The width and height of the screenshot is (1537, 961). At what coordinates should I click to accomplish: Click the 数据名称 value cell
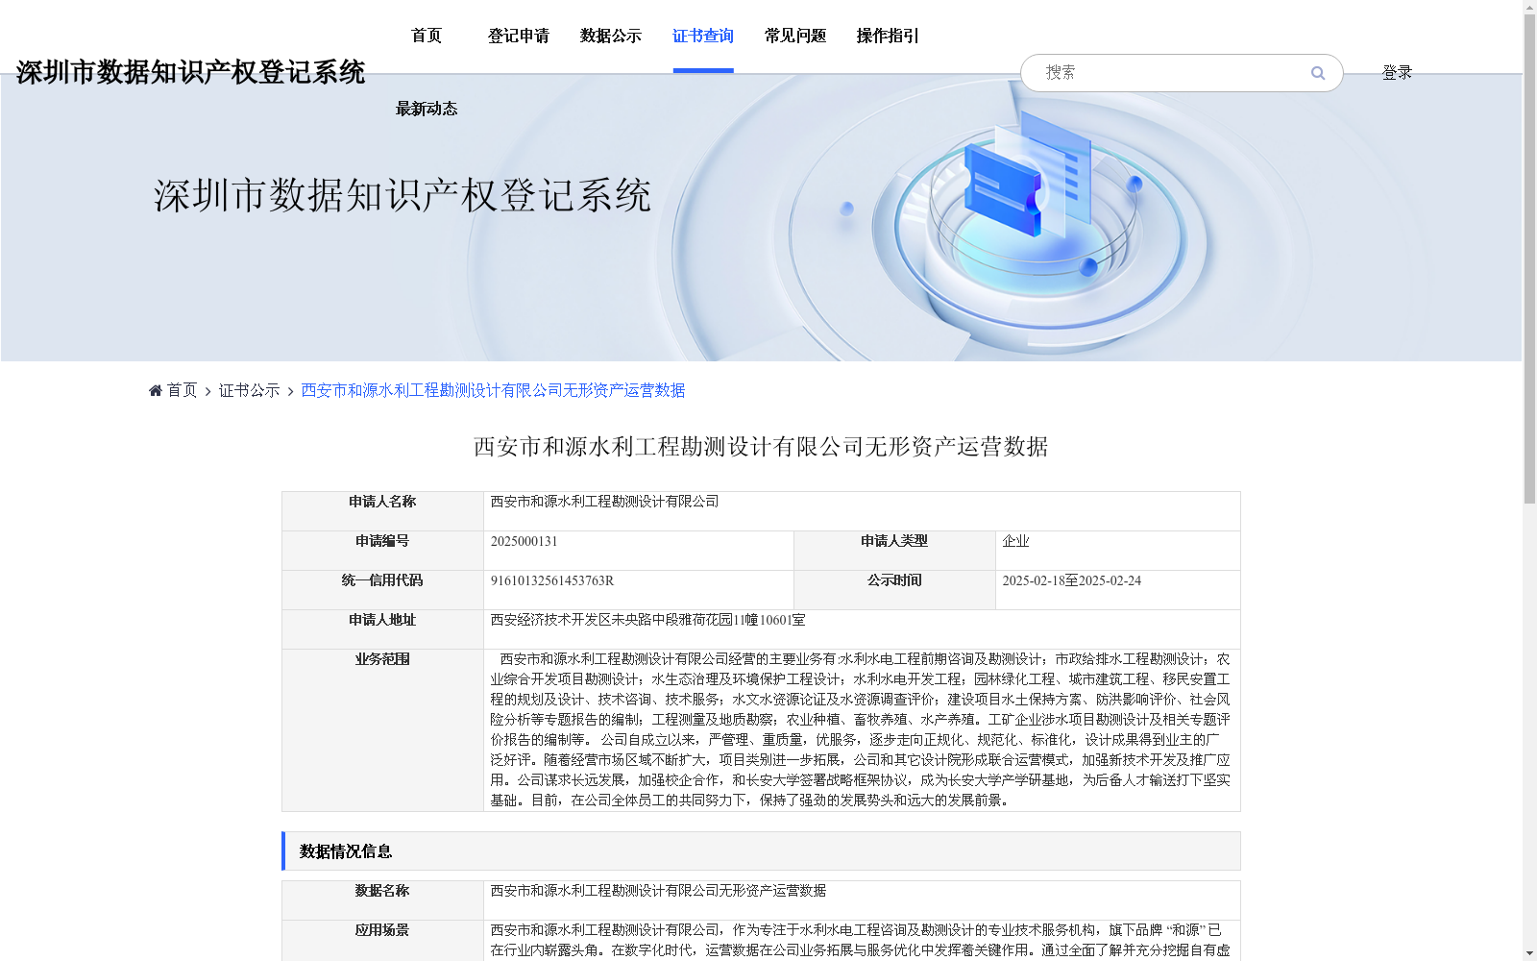862,900
